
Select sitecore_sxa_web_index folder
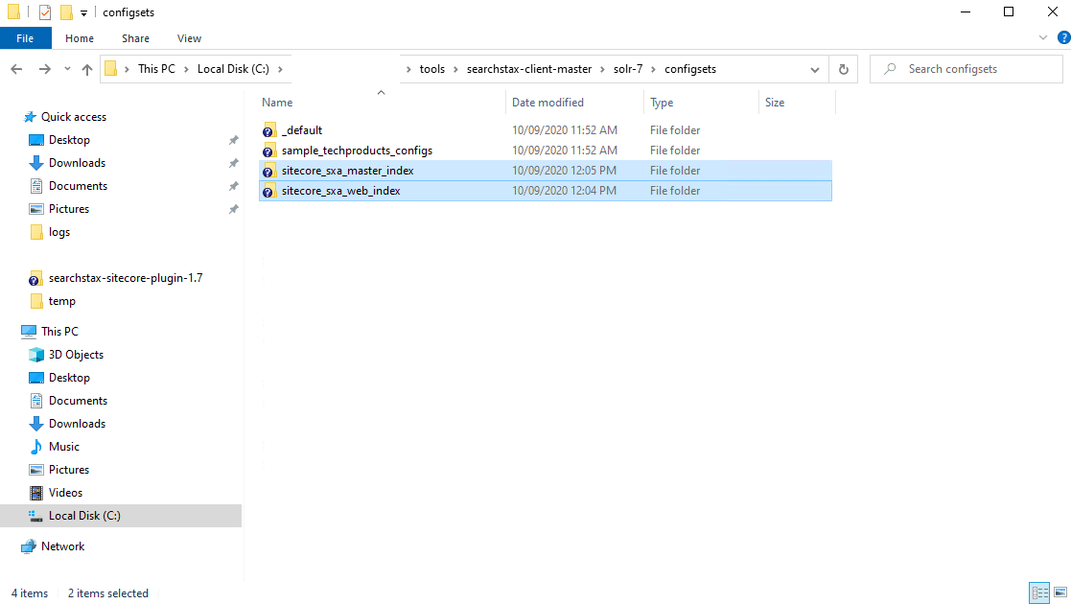click(340, 191)
